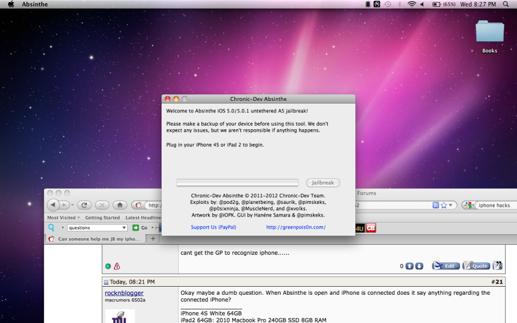This screenshot has height=323, width=517.
Task: Click the Wed 8:27 PM clock
Action: [478, 4]
